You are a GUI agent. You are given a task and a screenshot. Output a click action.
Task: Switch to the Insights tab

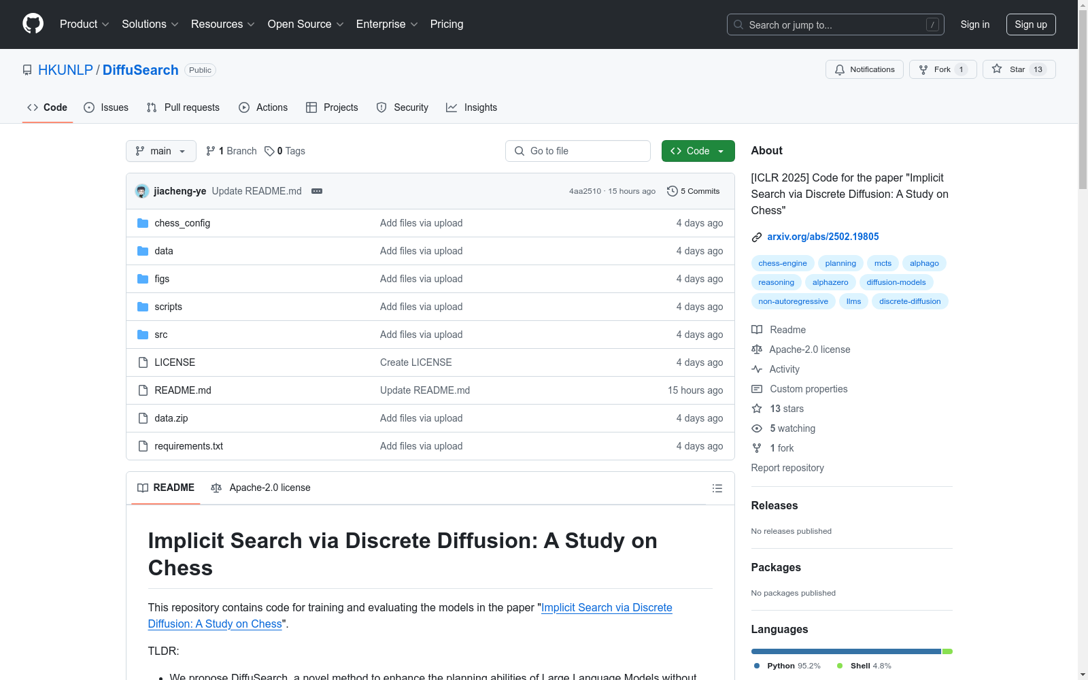pyautogui.click(x=471, y=107)
